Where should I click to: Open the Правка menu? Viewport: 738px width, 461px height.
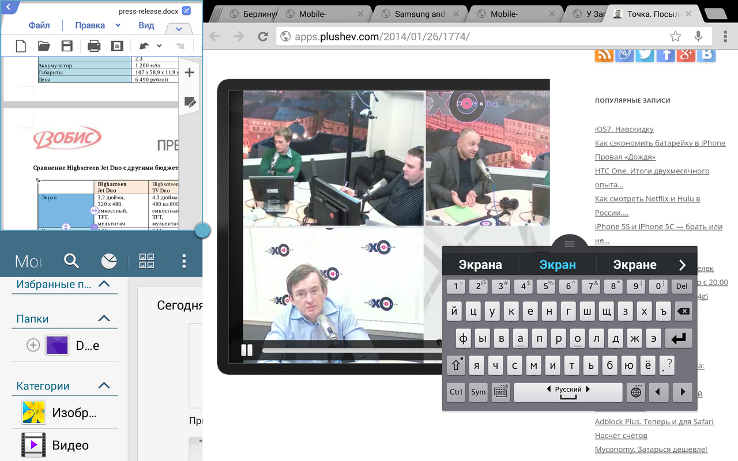90,25
